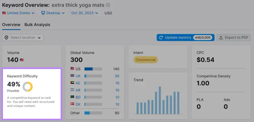Click the Competitive Density 1.00 value
254x122 pixels.
[x=203, y=83]
